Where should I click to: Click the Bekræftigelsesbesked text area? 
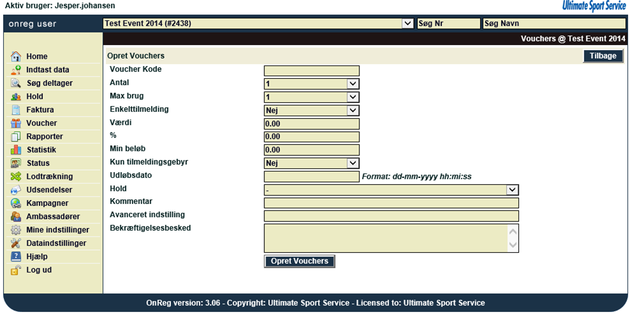point(391,238)
